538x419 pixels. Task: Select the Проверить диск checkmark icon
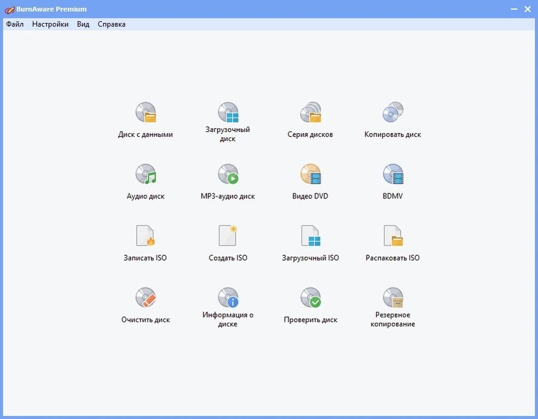point(311,297)
